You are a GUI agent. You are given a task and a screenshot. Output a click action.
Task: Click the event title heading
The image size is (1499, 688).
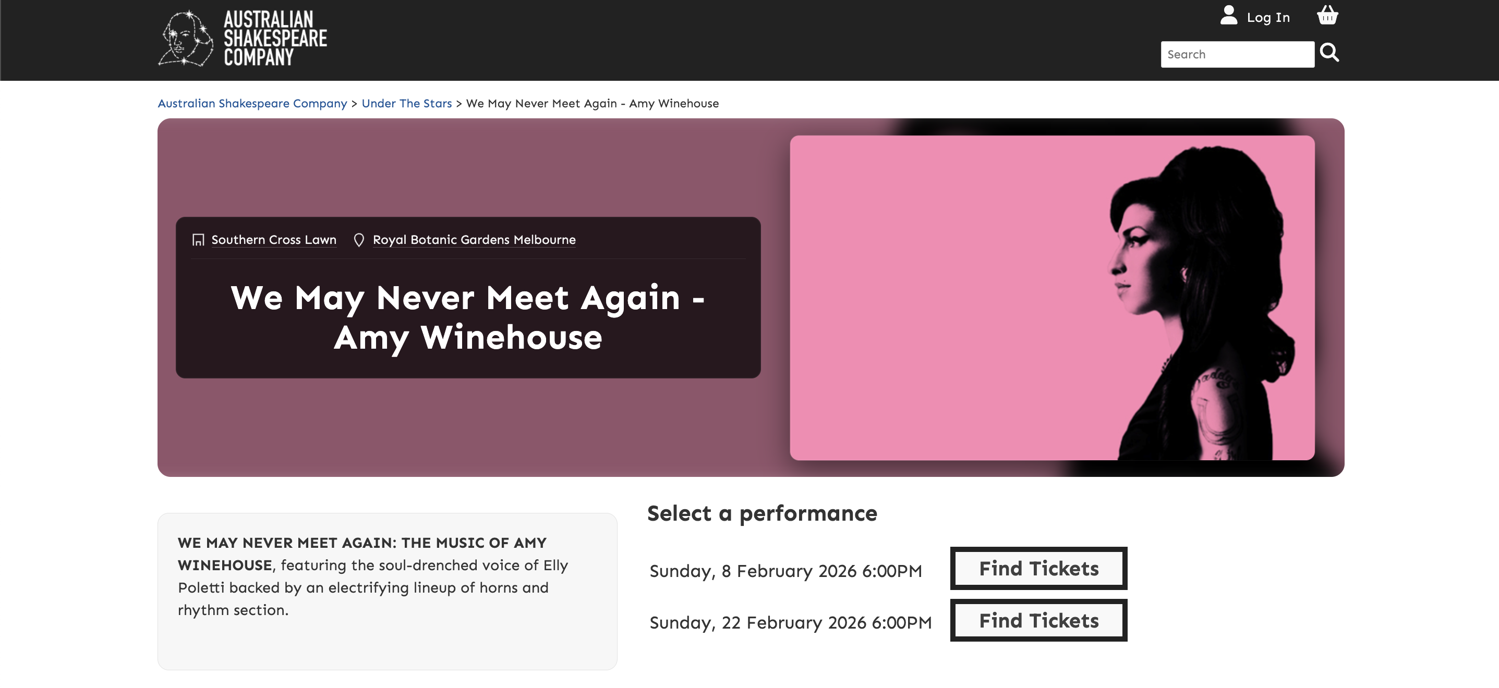[x=468, y=317]
